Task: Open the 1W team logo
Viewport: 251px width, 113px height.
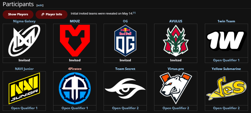Action: [x=226, y=41]
